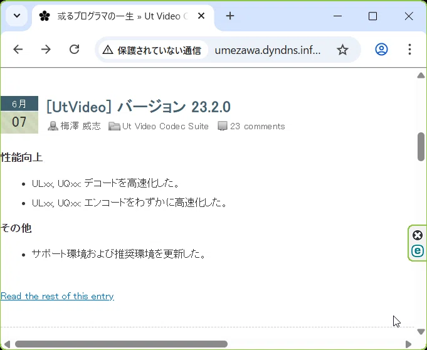Click the 性能向上 heading text
The image size is (427, 350).
(x=21, y=157)
